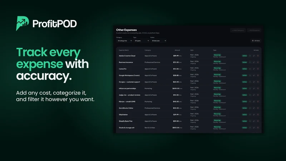This screenshot has height=161, width=286.
Task: Click the Amount column header
Action: click(177, 50)
